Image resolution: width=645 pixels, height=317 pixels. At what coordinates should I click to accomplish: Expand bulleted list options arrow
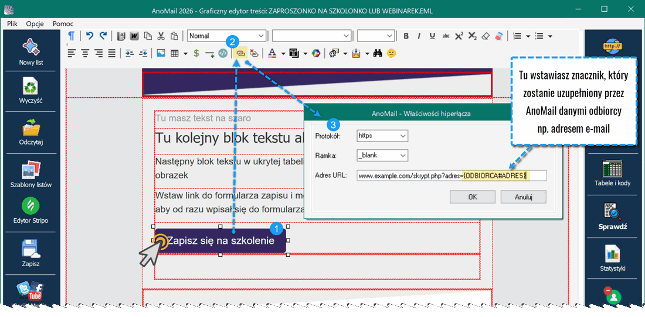coord(550,36)
